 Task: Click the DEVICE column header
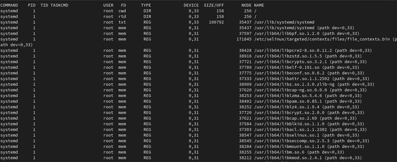191,5
